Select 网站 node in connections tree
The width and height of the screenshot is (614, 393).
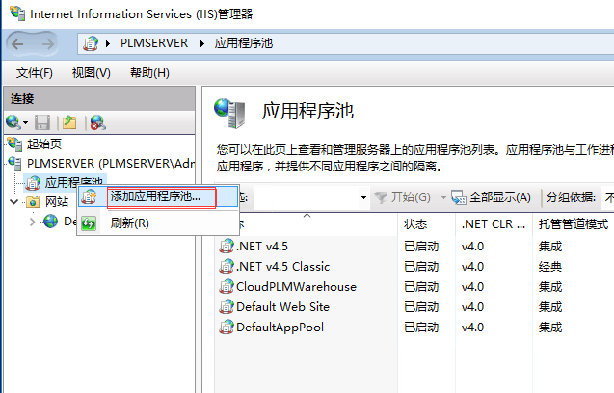[57, 202]
